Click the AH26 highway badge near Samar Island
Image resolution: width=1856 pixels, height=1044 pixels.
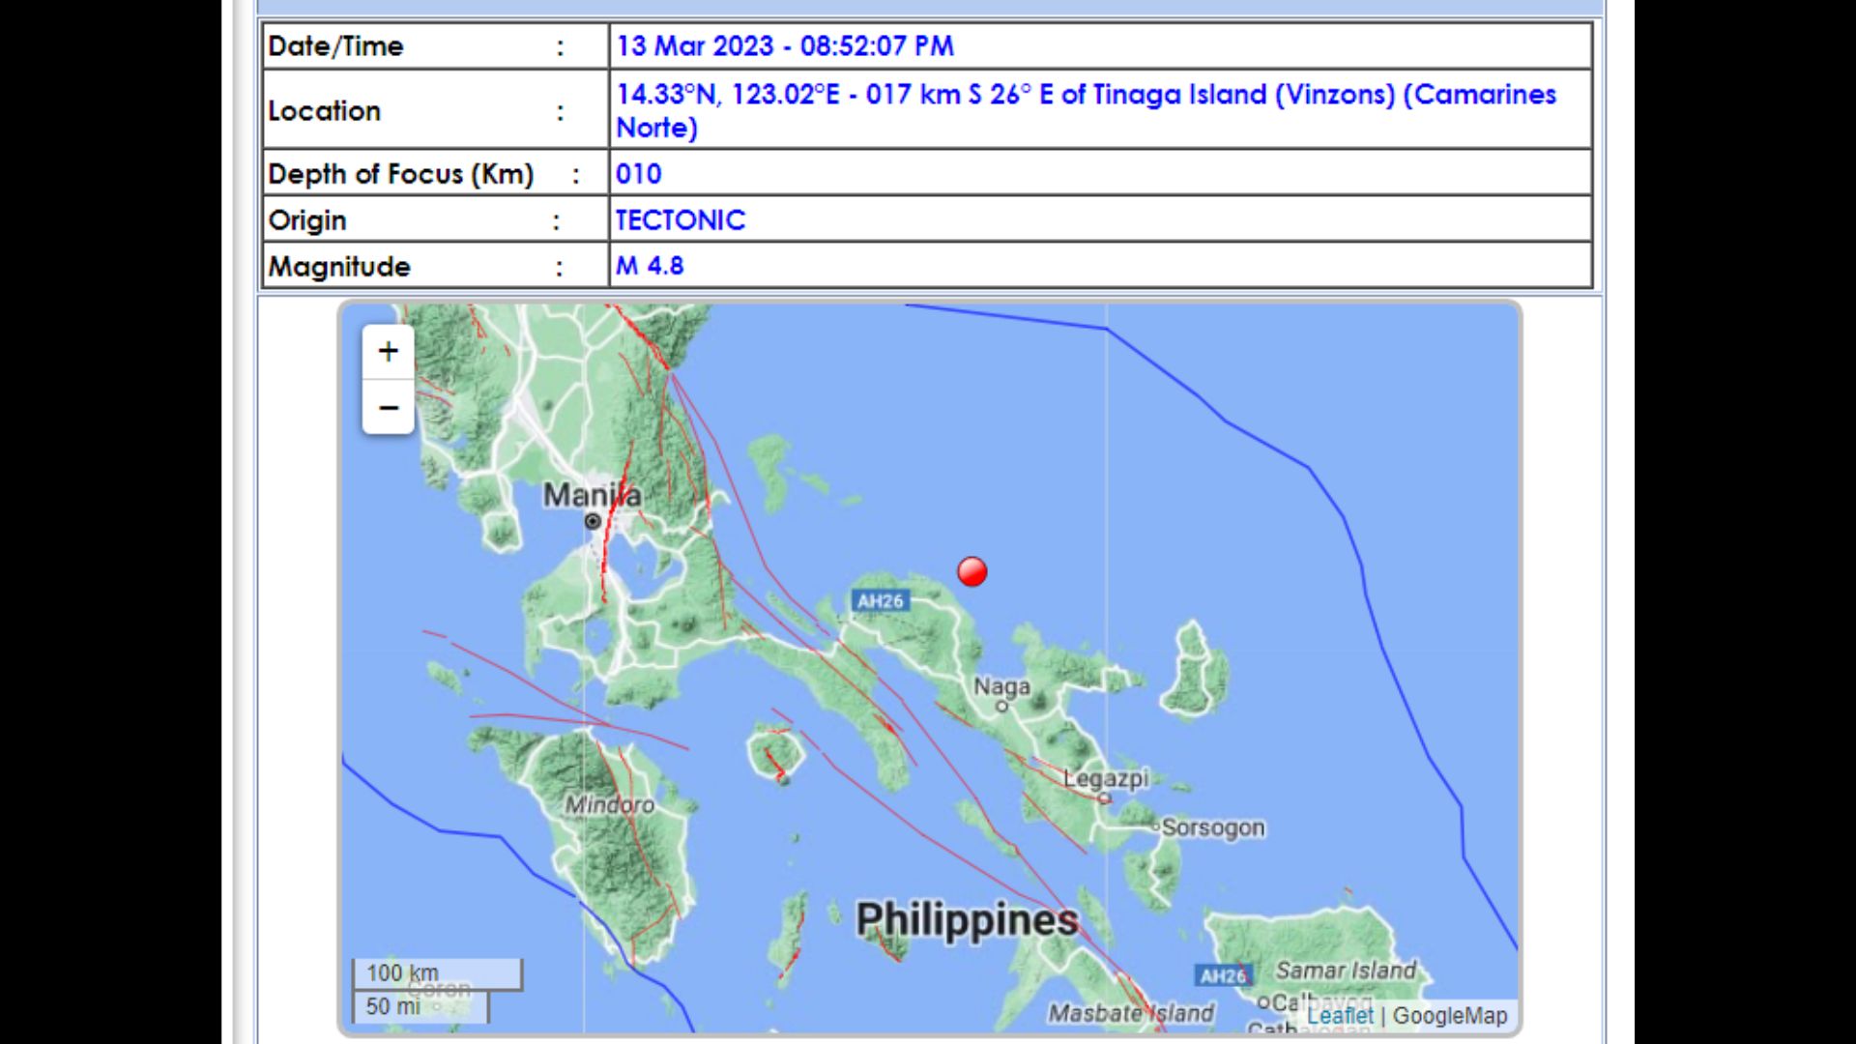point(1223,976)
